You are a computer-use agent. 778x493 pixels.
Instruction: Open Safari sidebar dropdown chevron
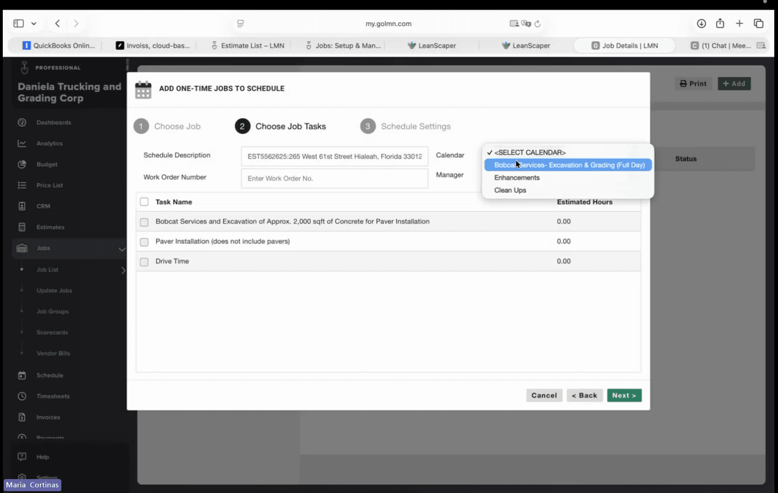pos(34,23)
